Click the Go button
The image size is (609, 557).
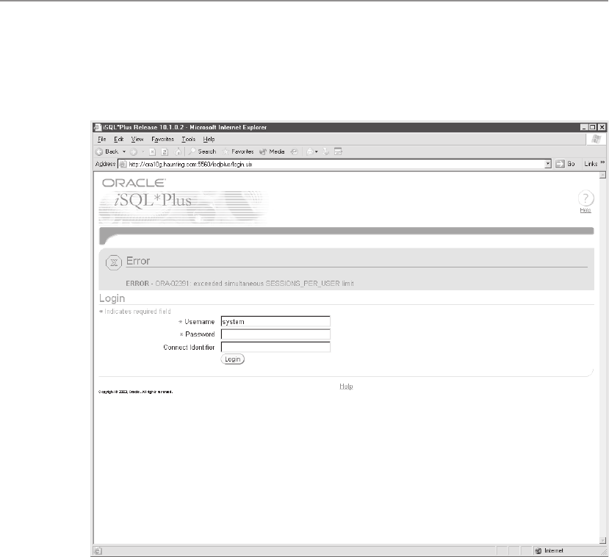(x=565, y=164)
